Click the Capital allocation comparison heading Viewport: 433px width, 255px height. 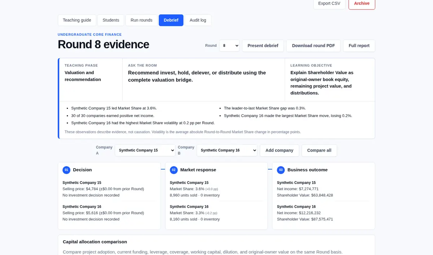(95, 242)
